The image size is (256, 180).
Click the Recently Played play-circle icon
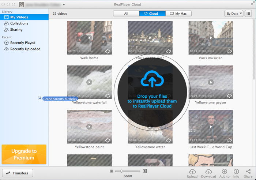(x=6, y=43)
